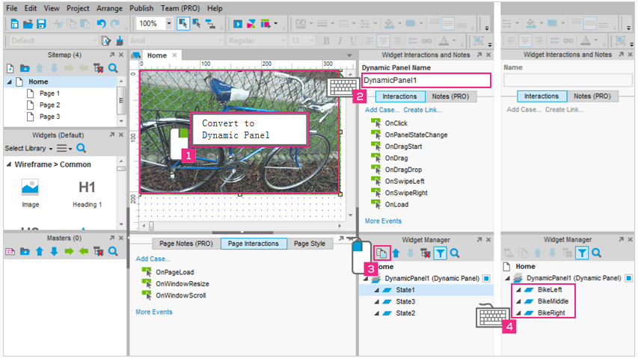Open the 100% zoom dropdown
638x358 pixels.
click(169, 24)
